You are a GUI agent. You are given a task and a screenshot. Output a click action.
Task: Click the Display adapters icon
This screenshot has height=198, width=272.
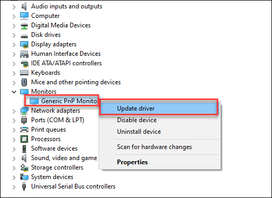[x=24, y=44]
